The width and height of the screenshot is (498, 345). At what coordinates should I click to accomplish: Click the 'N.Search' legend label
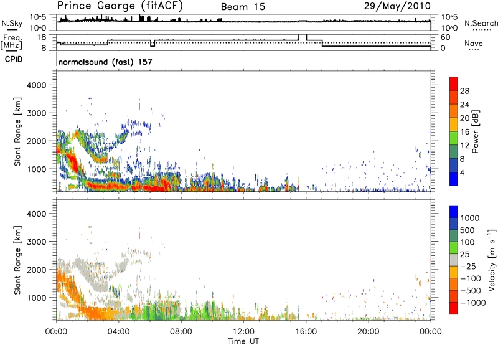point(481,23)
